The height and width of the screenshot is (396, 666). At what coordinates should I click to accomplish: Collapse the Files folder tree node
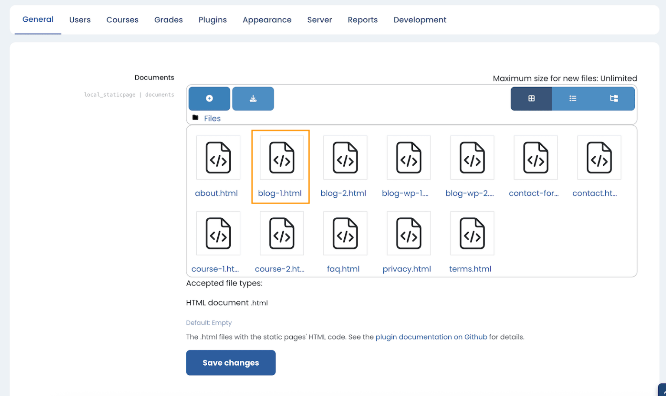click(x=195, y=118)
